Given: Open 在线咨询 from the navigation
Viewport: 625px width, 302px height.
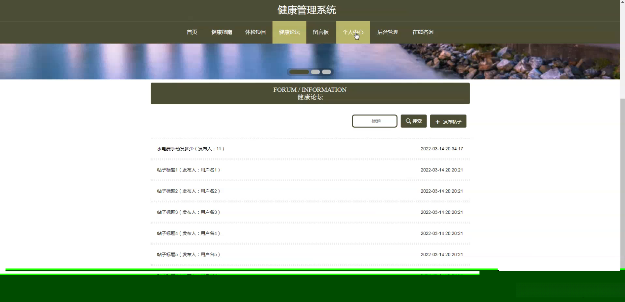Looking at the screenshot, I should [x=423, y=32].
